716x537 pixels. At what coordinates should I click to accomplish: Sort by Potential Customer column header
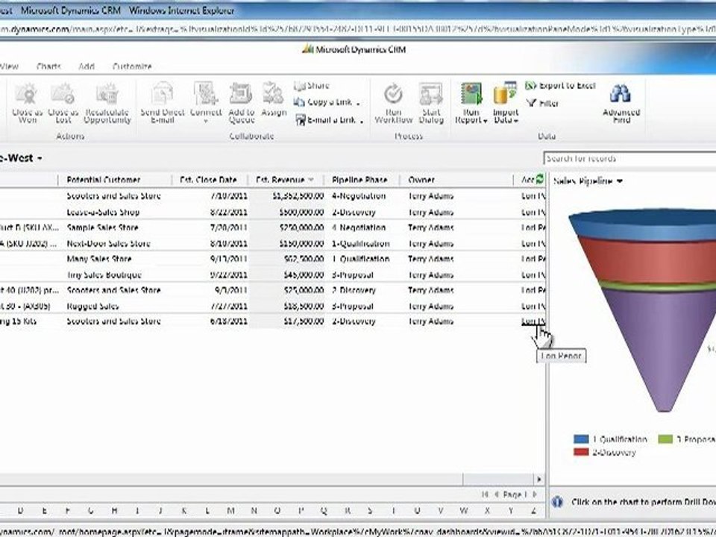pos(103,180)
